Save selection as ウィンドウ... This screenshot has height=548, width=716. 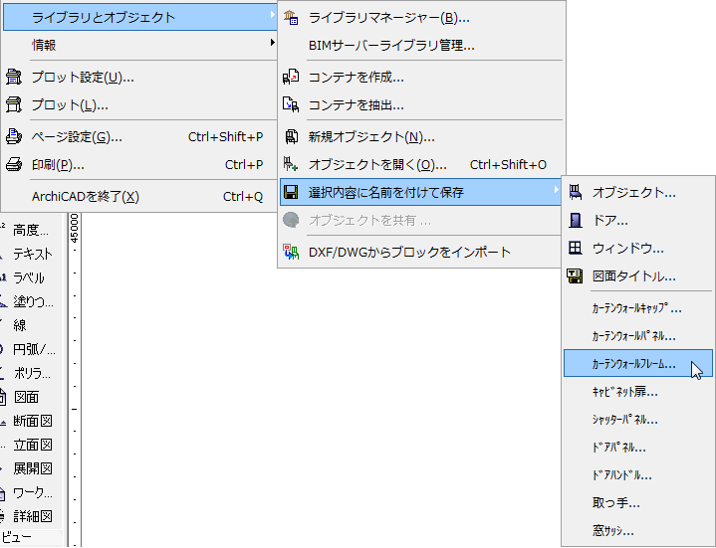[x=638, y=248]
